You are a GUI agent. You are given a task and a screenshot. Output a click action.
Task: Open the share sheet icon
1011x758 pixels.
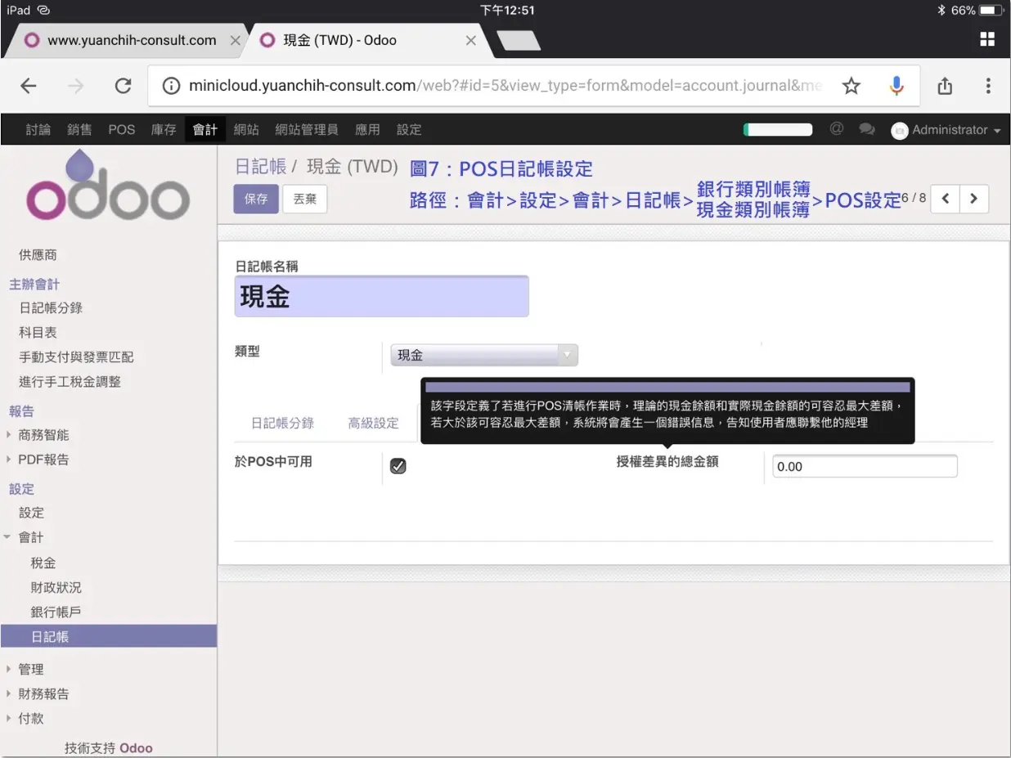point(945,86)
